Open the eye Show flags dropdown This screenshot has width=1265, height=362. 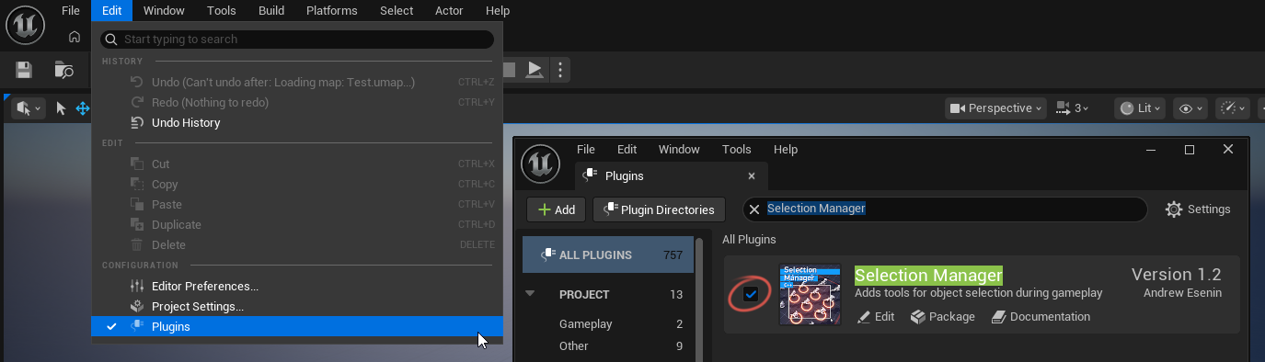pyautogui.click(x=1191, y=108)
